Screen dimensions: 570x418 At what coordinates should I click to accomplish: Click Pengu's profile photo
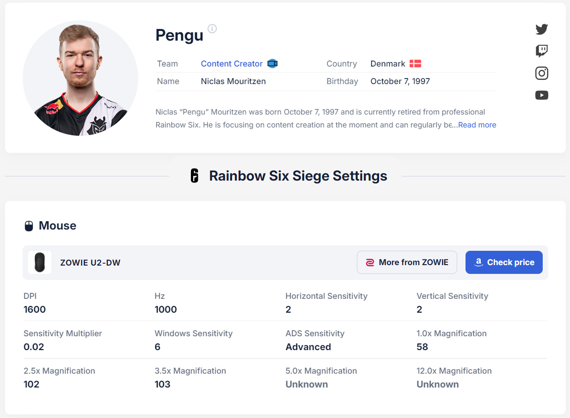[80, 78]
